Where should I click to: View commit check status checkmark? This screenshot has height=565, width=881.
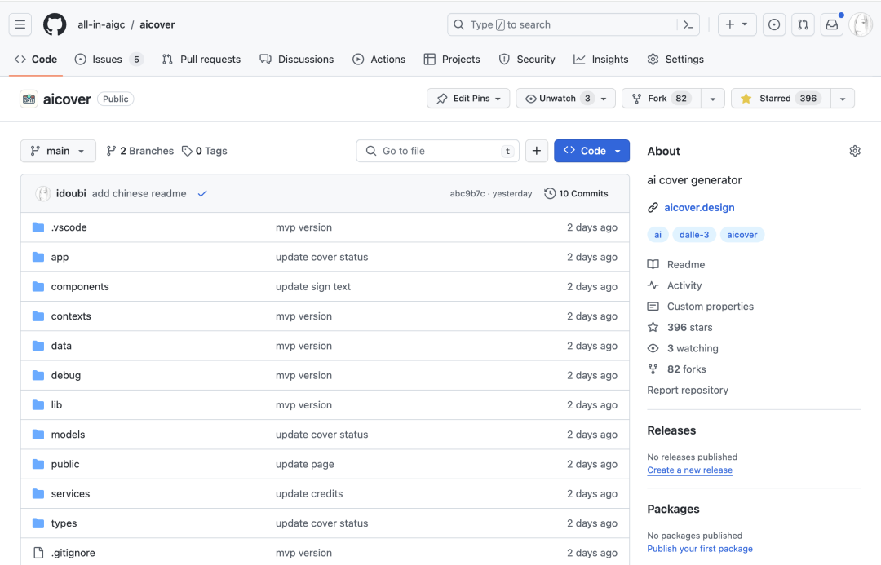pos(202,193)
